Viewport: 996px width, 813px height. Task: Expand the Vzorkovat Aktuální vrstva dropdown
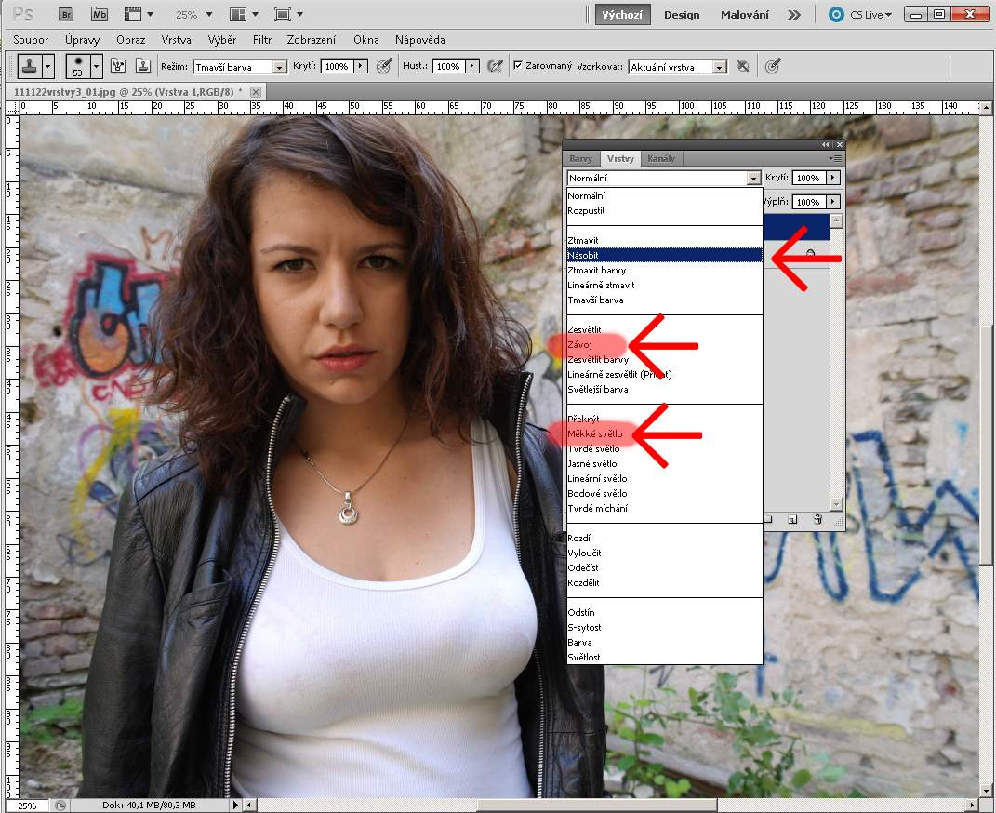pyautogui.click(x=678, y=67)
